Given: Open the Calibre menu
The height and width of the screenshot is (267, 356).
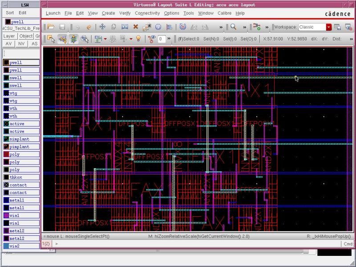Looking at the screenshot, I should (225, 13).
